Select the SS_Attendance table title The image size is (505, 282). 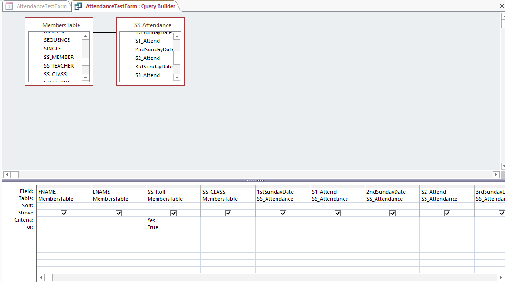pyautogui.click(x=153, y=25)
